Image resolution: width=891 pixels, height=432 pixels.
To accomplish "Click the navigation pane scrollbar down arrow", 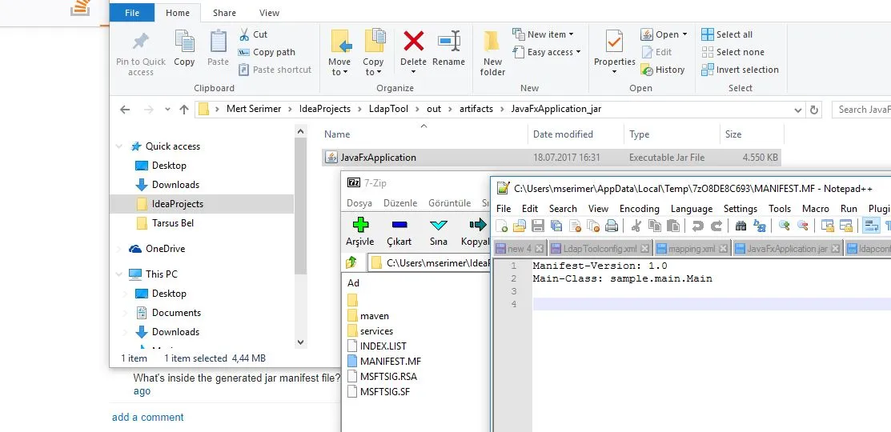I will pyautogui.click(x=301, y=342).
